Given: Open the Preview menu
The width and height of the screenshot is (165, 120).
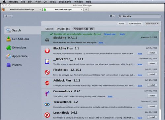Looking at the screenshot, I should 13,2.
